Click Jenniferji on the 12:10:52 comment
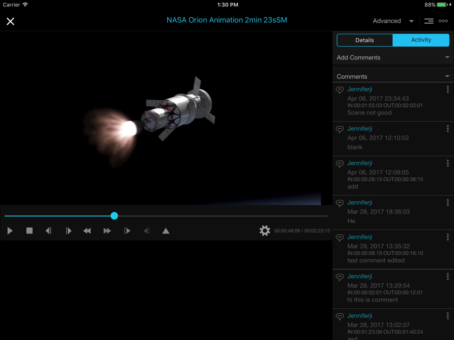Image resolution: width=454 pixels, height=340 pixels. click(x=360, y=129)
